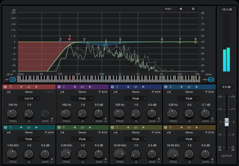Toggle the speaker listen icon

click(x=181, y=9)
